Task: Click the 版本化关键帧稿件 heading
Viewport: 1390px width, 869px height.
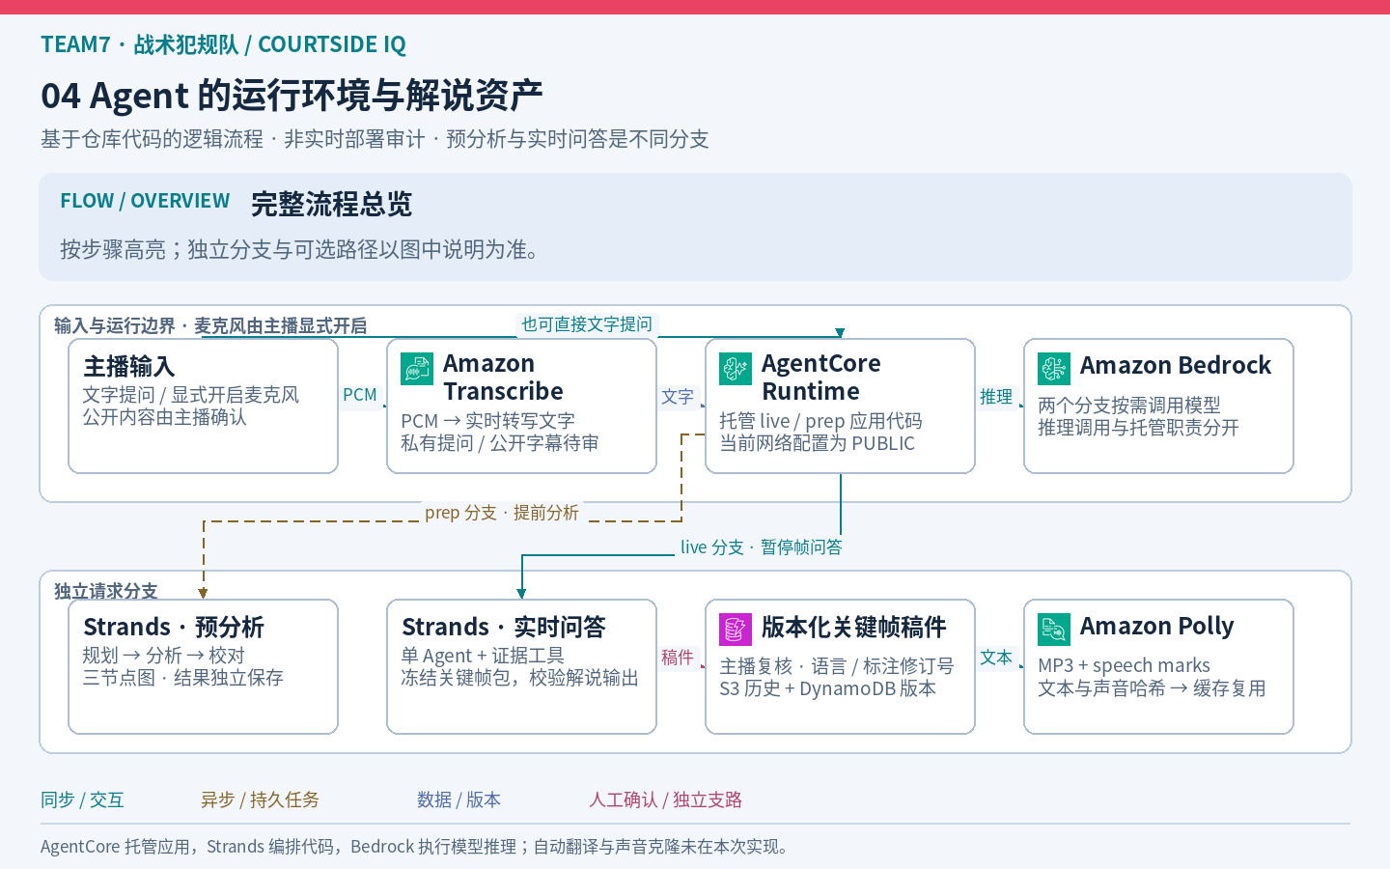Action: point(854,628)
